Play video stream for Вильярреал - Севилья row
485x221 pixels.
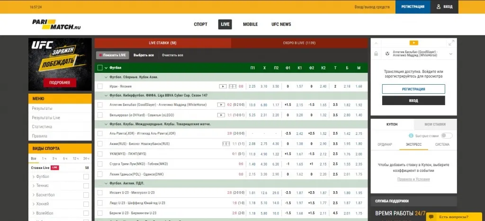click(x=221, y=115)
